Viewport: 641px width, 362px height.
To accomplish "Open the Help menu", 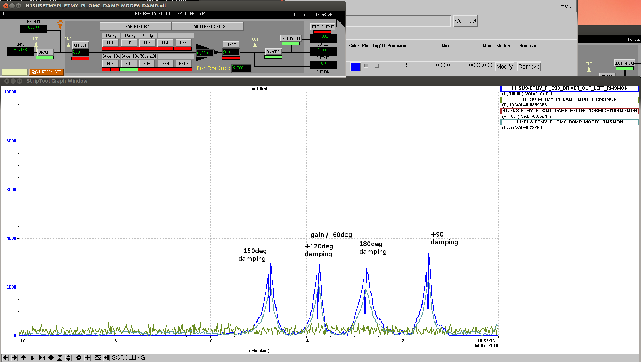I will [566, 6].
